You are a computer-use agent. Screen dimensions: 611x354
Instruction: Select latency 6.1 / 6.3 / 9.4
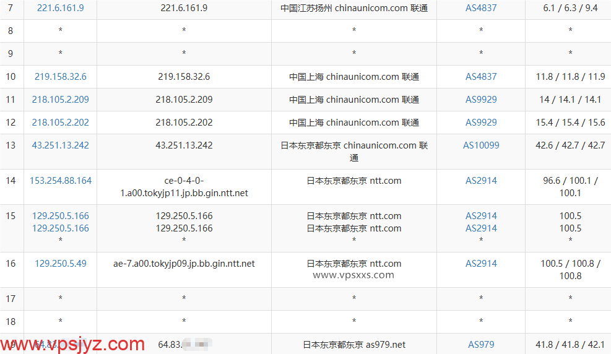click(x=570, y=8)
